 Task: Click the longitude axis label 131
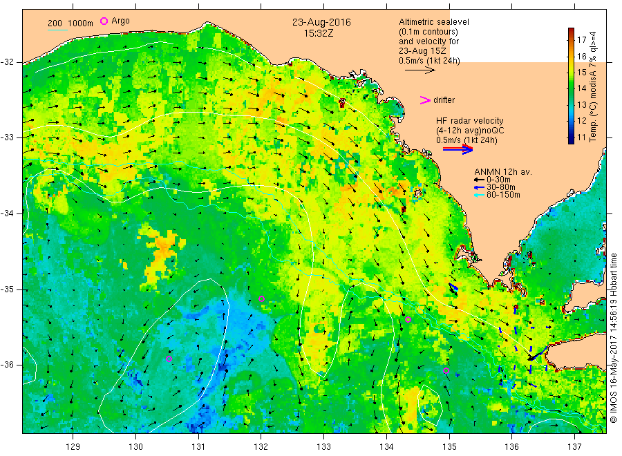pos(198,447)
